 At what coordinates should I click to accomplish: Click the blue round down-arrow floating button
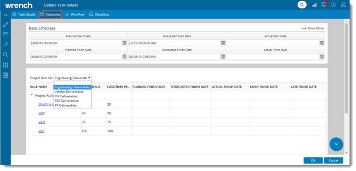[336, 144]
